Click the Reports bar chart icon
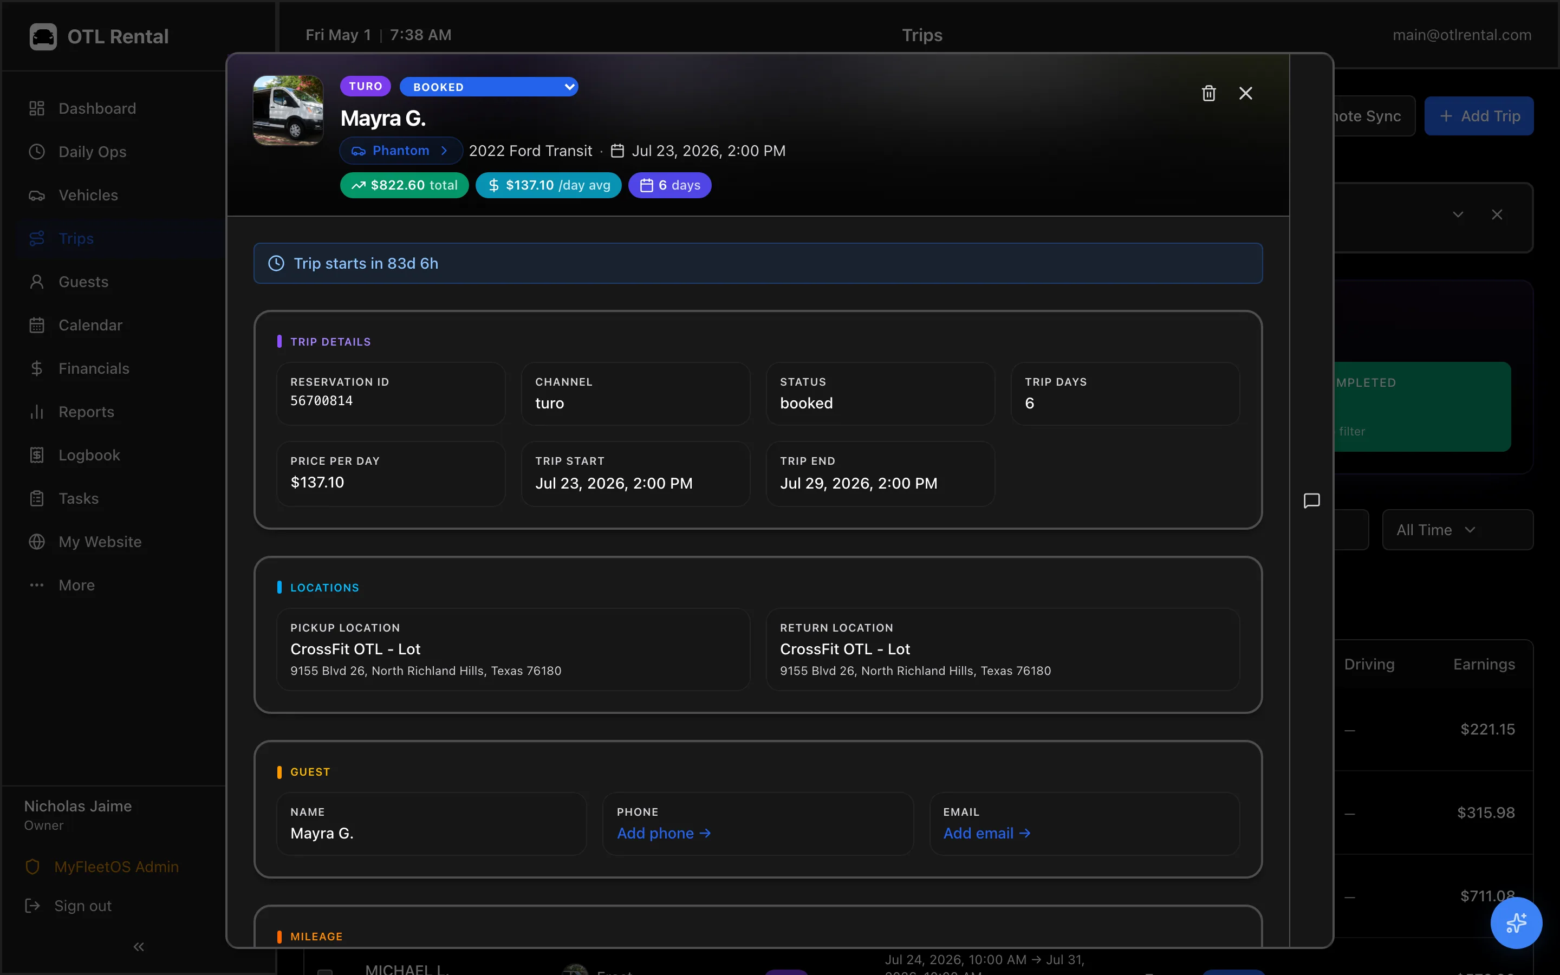The height and width of the screenshot is (975, 1560). [37, 412]
